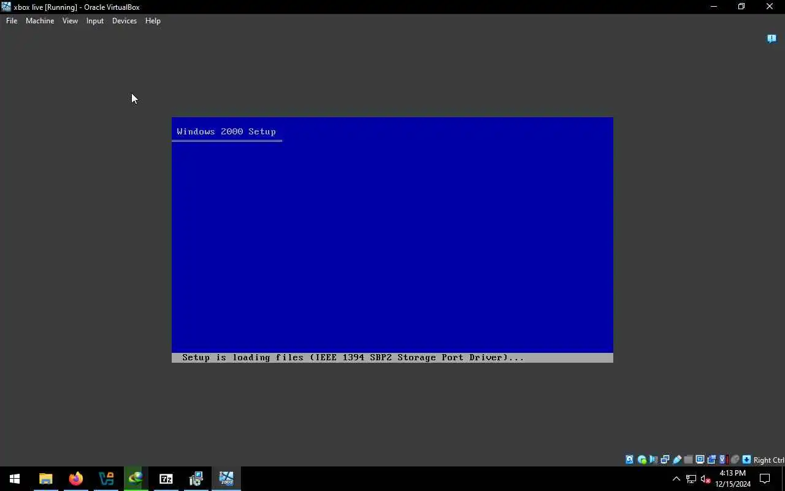Viewport: 785px width, 491px height.
Task: Show hidden system tray icons
Action: [676, 479]
